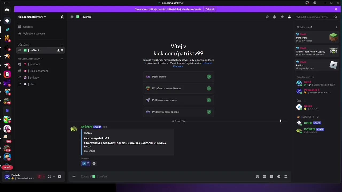Viewport: 342px width, 192px height.
Task: Open the server folder icon in sidebar
Action: click(x=7, y=110)
